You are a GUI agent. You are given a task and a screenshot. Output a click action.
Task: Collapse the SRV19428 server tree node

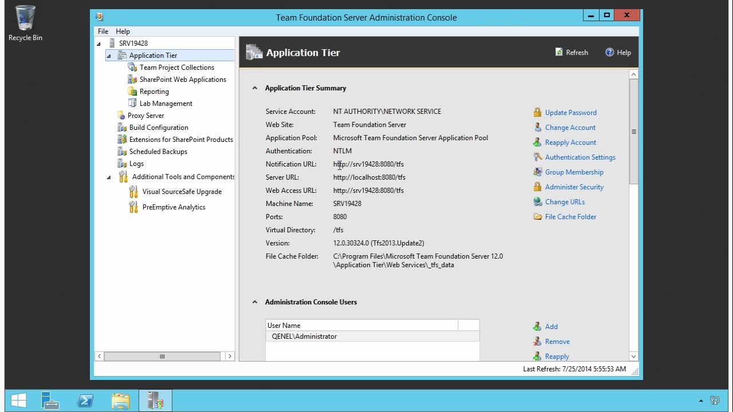coord(98,43)
